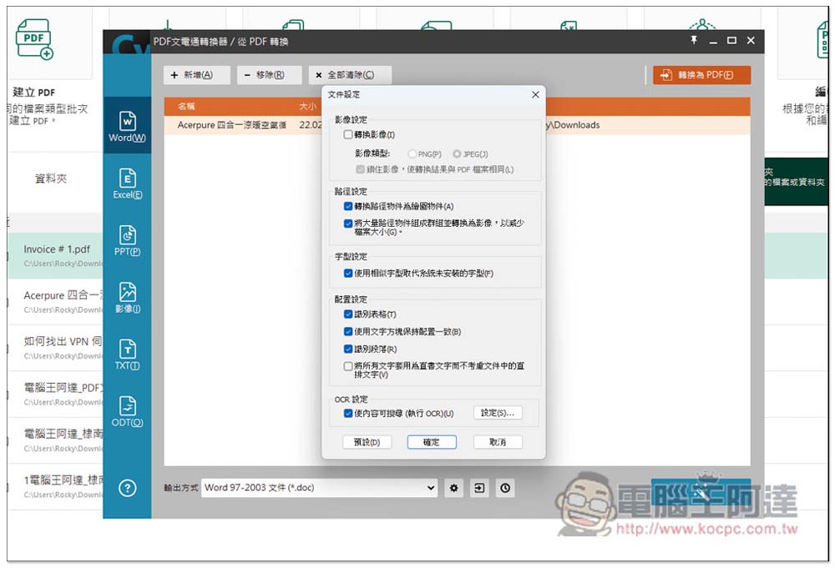Open output settings gear icon
The image size is (835, 568).
click(x=453, y=488)
